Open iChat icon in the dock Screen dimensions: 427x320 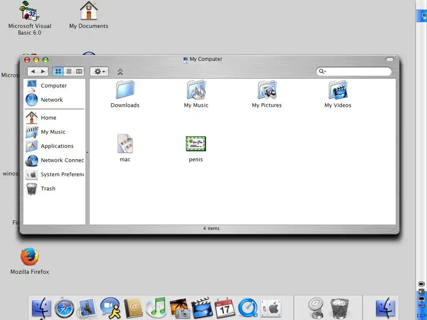[x=110, y=308]
